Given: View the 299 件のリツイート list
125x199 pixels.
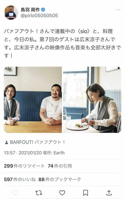Looking at the screenshot, I should 24,166.
